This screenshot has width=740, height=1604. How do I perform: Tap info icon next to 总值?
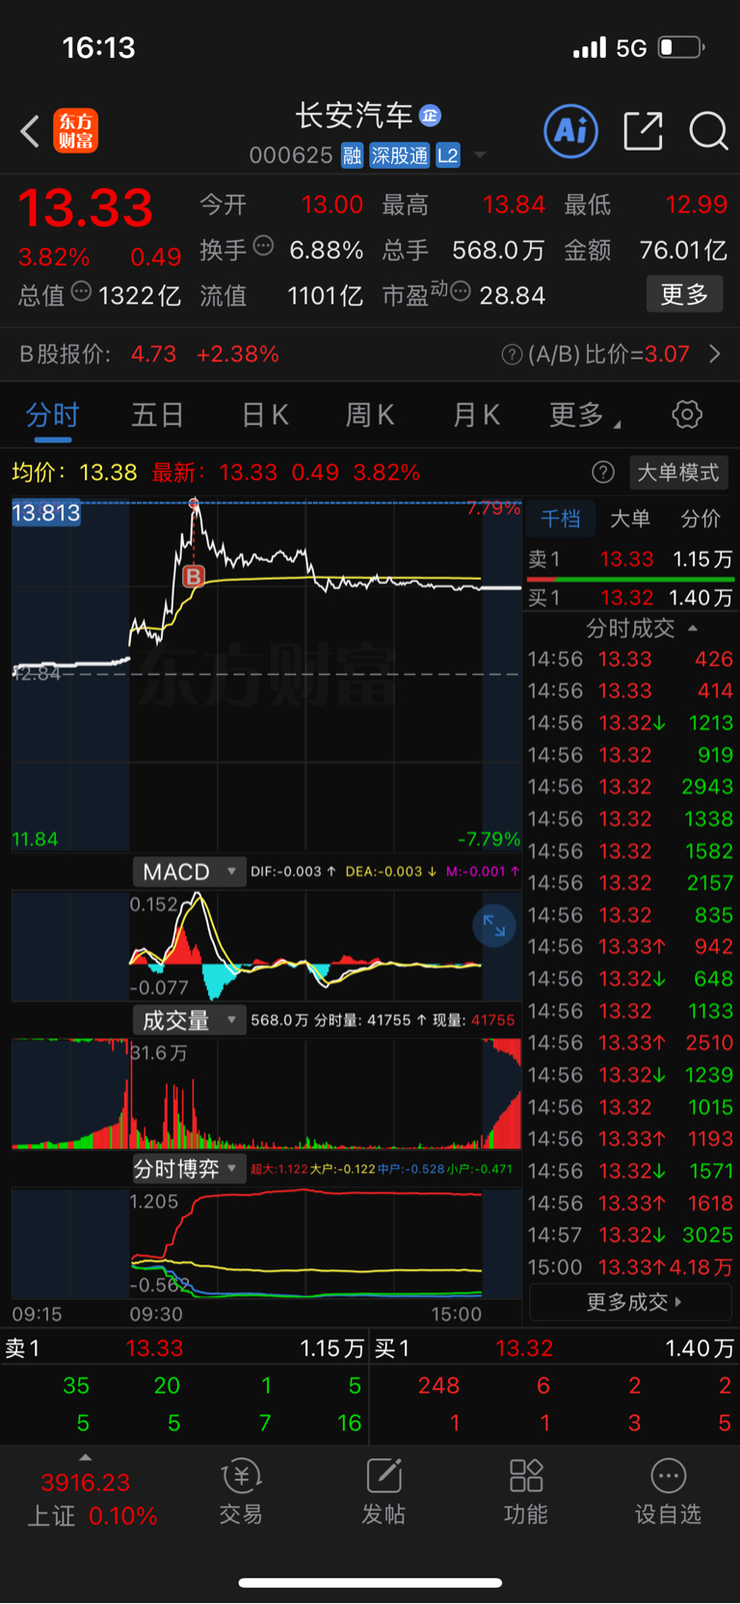click(x=82, y=290)
